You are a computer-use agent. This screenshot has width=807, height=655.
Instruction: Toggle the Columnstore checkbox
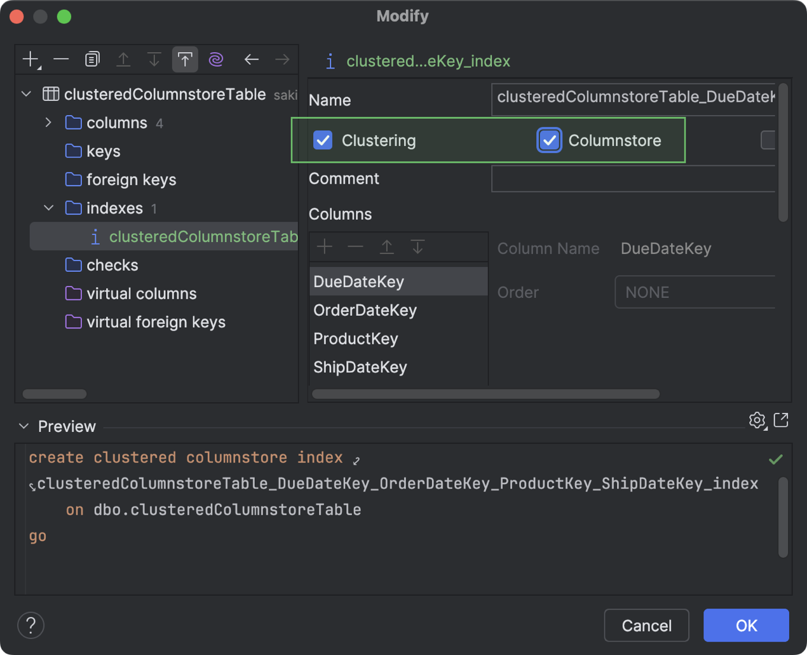coord(549,140)
